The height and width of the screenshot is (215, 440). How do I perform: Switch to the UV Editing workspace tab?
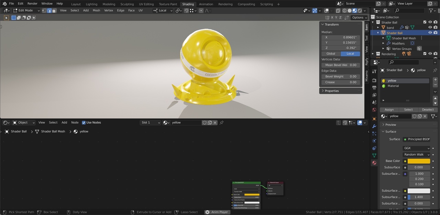point(146,4)
